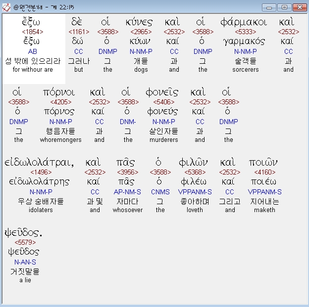Image resolution: width=309 pixels, height=307 pixels.
Task: Click Strong's number <1854>
Action: click(33, 32)
